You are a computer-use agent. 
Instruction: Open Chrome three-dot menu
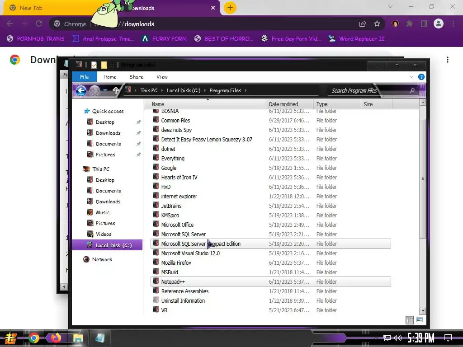(453, 23)
